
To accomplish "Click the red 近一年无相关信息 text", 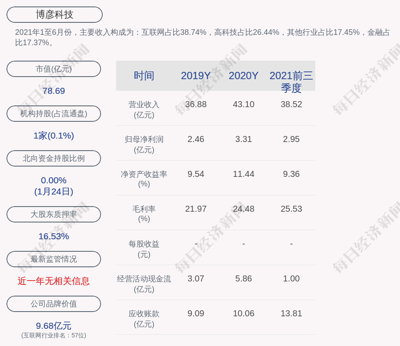I will [x=54, y=281].
